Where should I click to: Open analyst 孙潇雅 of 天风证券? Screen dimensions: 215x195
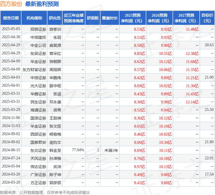point(55,158)
